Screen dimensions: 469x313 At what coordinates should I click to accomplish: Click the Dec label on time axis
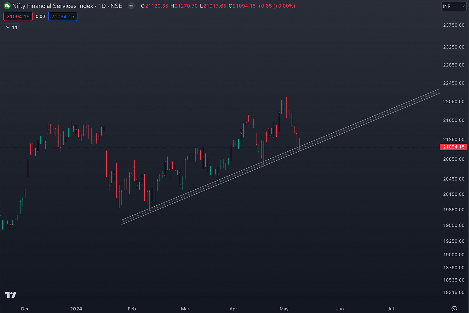coord(25,309)
